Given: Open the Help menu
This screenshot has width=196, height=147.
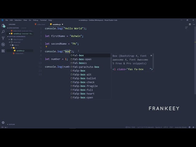Looking at the screenshot, I should tap(50, 20).
